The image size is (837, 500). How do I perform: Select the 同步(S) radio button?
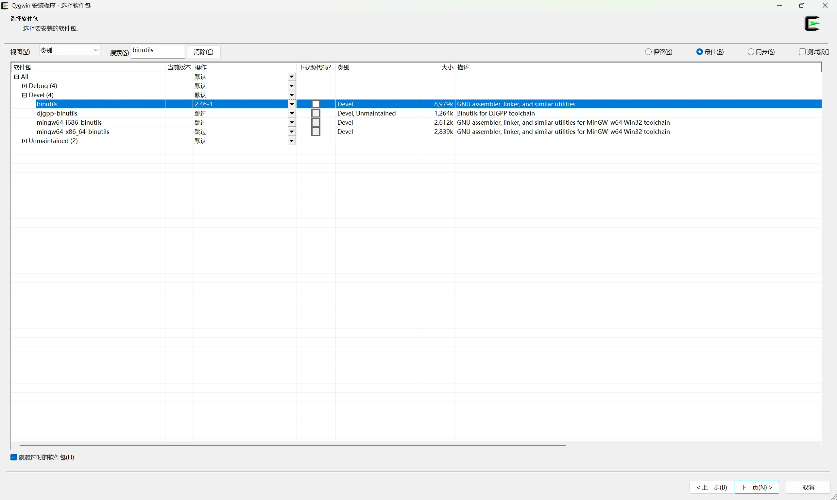pyautogui.click(x=751, y=52)
